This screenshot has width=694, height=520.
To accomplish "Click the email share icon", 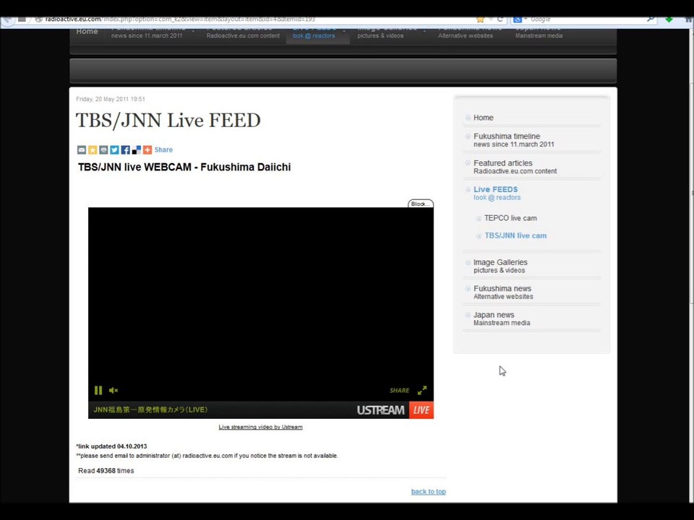I will (82, 150).
